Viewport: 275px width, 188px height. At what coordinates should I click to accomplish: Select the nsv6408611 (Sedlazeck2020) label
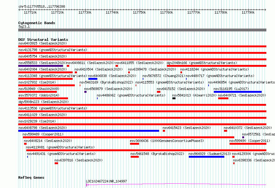tap(91, 63)
